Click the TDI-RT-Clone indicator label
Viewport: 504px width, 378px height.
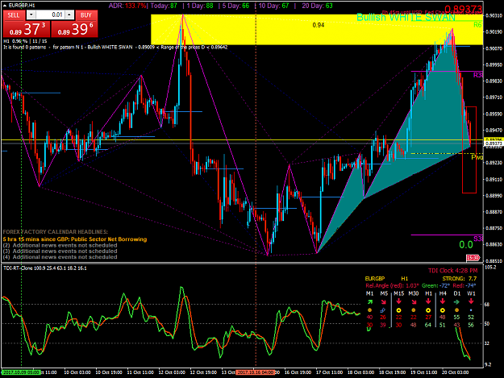(x=44, y=268)
